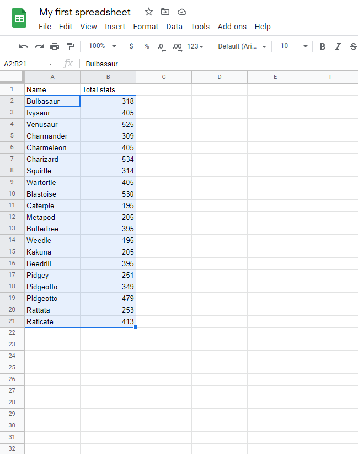358x454 pixels.
Task: Click the Name box showing A2:B21
Action: click(x=28, y=64)
